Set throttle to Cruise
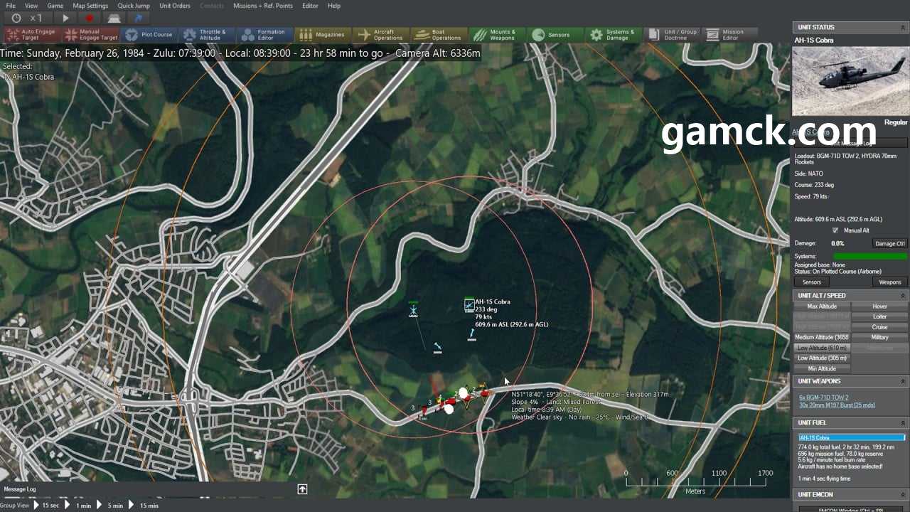Image resolution: width=910 pixels, height=512 pixels. pos(879,327)
